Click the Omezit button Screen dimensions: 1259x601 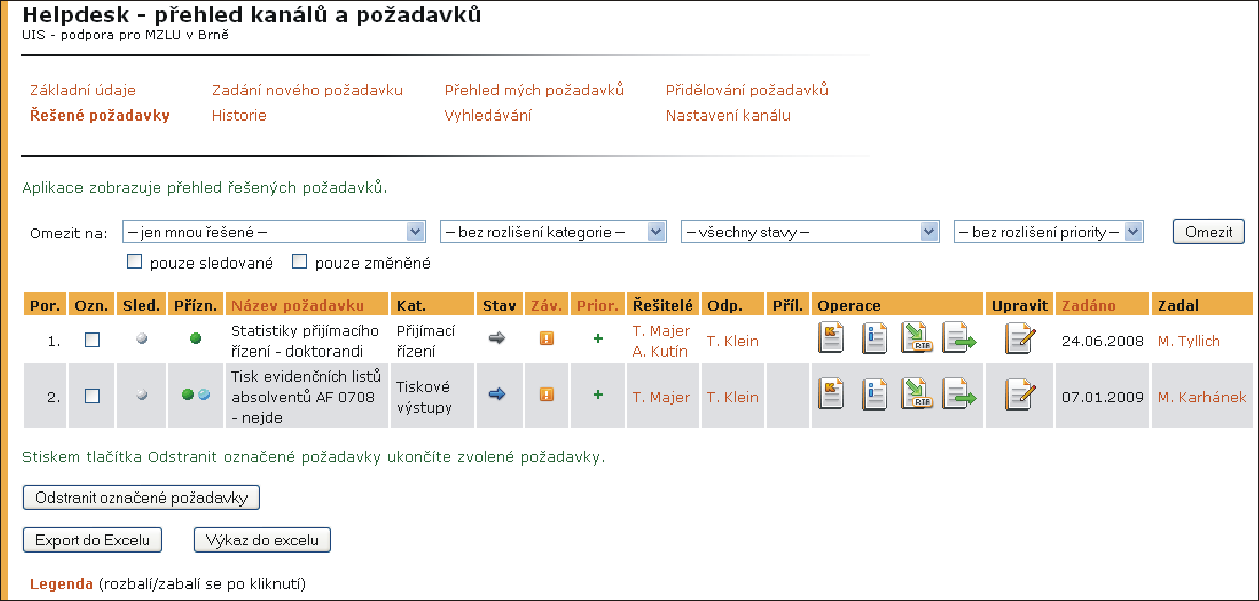pos(1208,232)
